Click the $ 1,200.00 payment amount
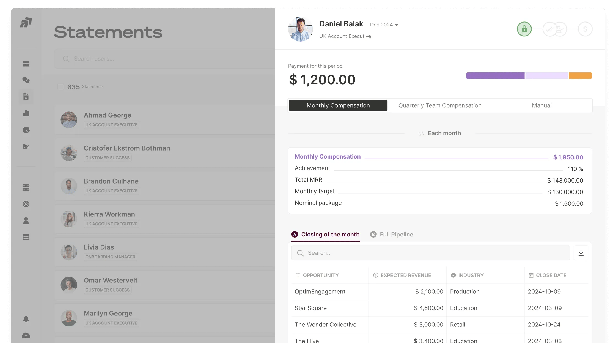The image size is (616, 343). coord(322,80)
